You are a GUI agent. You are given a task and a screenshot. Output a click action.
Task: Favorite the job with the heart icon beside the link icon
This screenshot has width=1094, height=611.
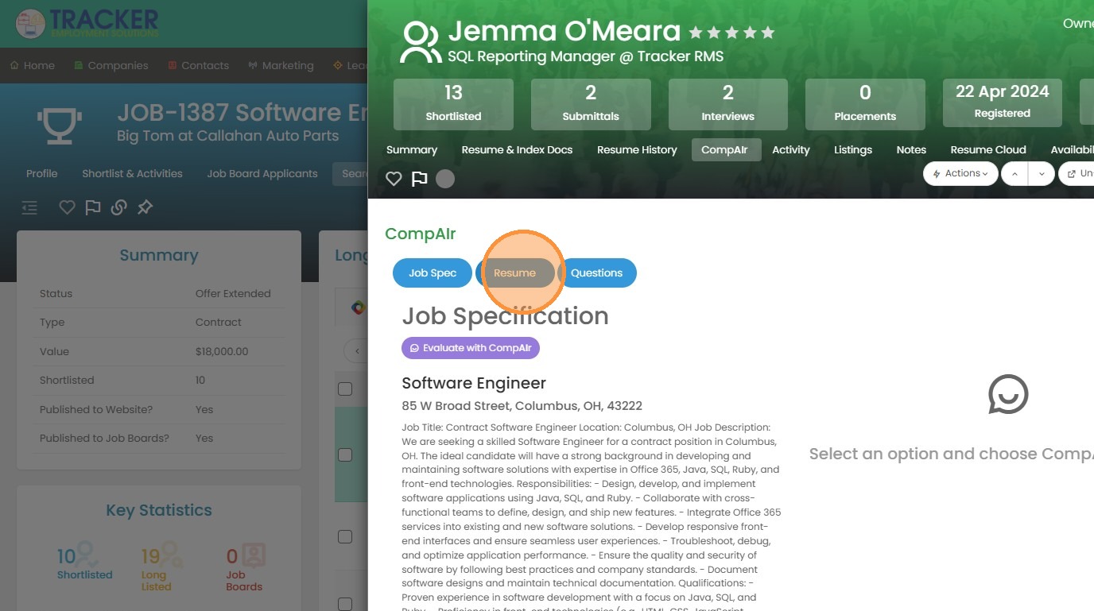pos(68,207)
